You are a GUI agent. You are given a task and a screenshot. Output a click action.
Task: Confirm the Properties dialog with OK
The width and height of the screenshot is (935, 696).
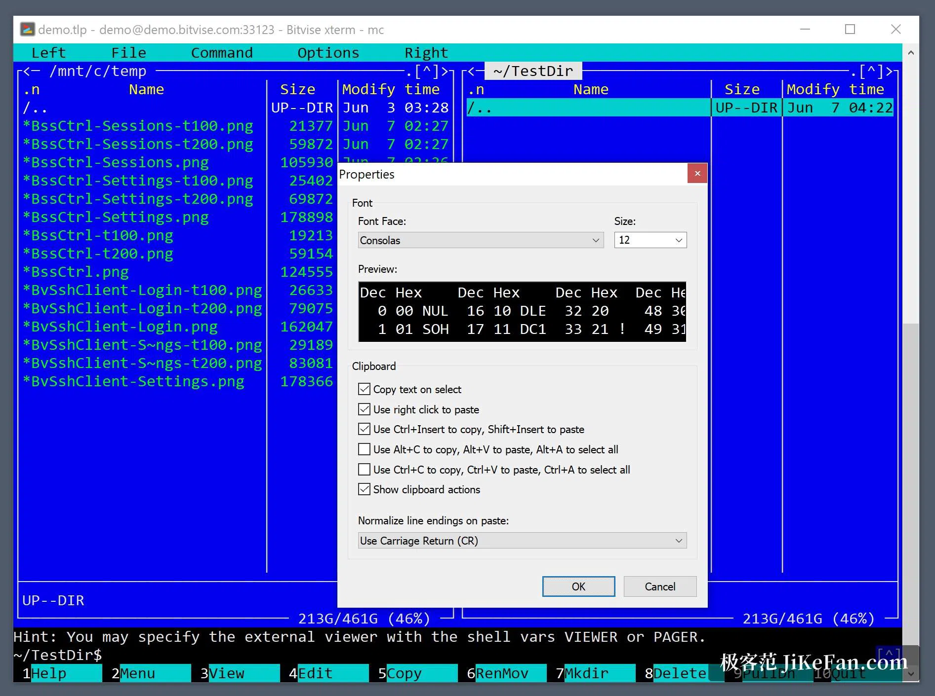tap(578, 586)
